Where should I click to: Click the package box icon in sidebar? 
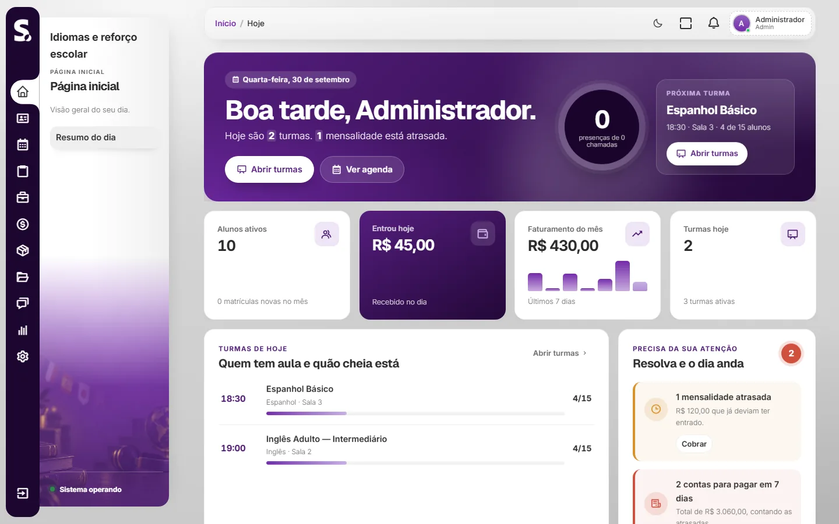[23, 250]
